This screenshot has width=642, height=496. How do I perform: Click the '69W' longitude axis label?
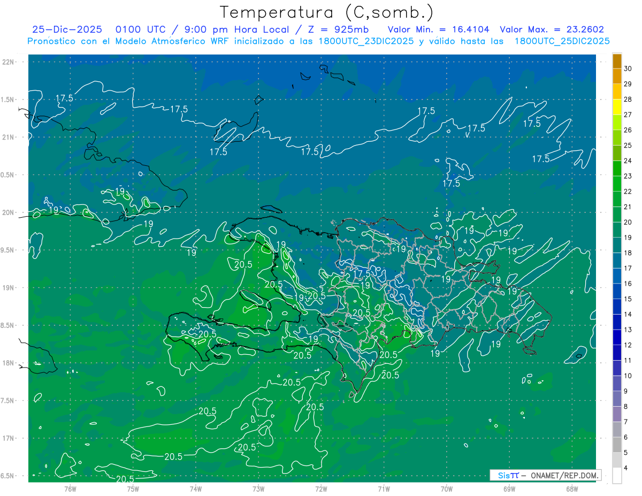click(x=509, y=489)
